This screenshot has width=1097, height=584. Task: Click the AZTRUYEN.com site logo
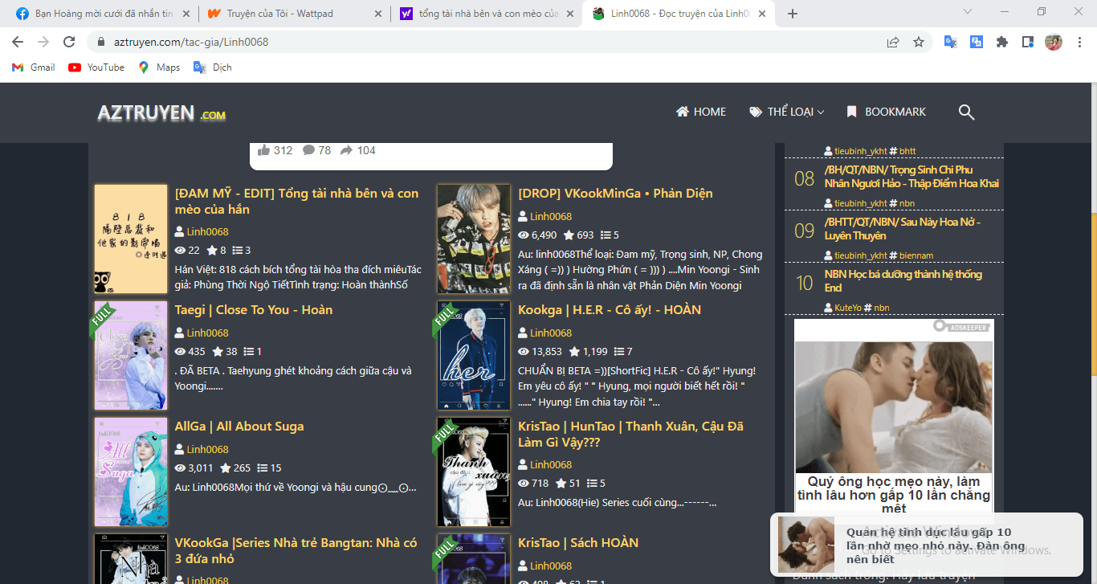click(161, 113)
